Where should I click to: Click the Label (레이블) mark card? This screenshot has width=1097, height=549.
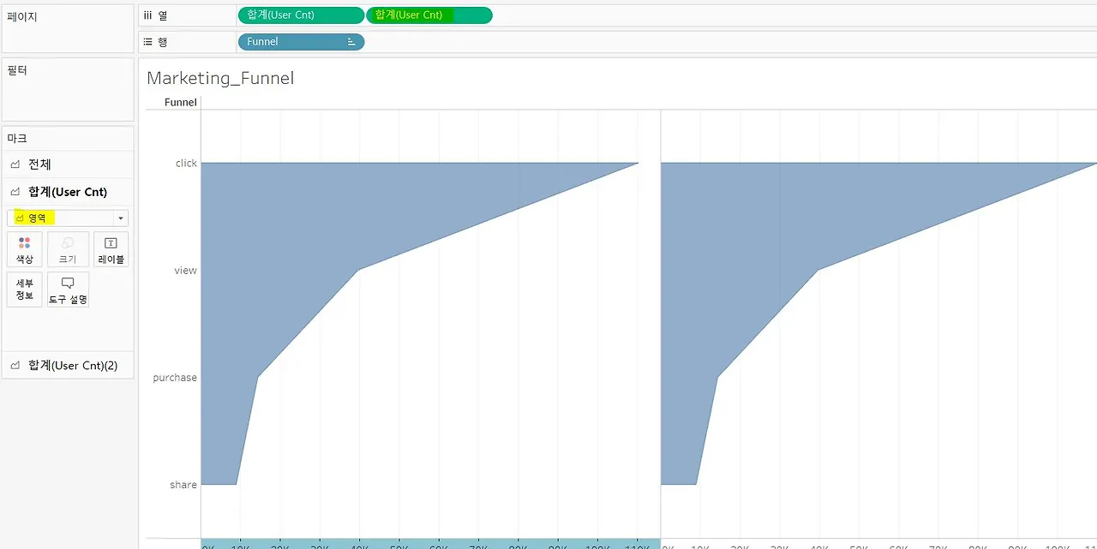pyautogui.click(x=111, y=249)
